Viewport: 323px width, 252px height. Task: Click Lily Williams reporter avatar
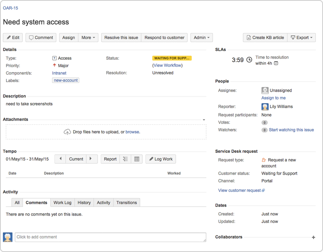coord(265,107)
